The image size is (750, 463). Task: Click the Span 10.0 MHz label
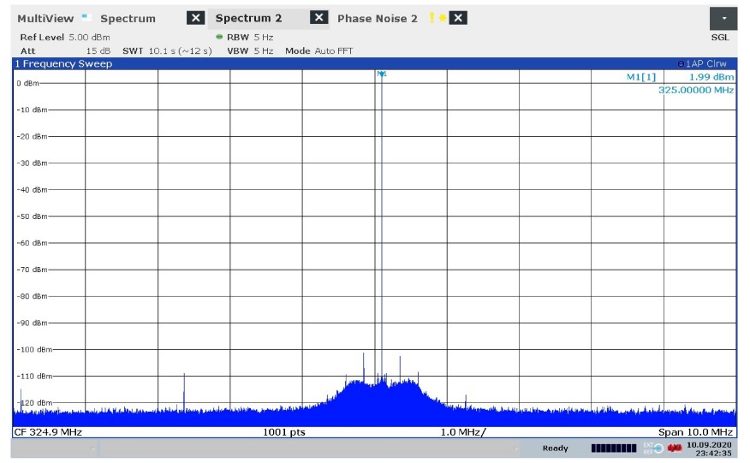[x=696, y=432]
